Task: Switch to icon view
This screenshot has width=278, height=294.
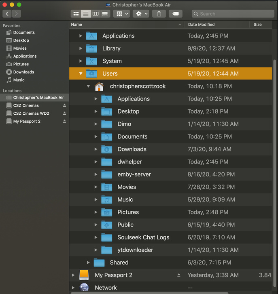Action: (76, 14)
